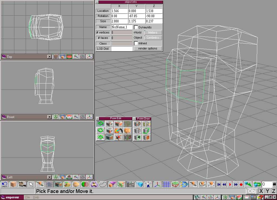
Task: Open the Object units Centimtrs dropdown
Action: (153, 38)
